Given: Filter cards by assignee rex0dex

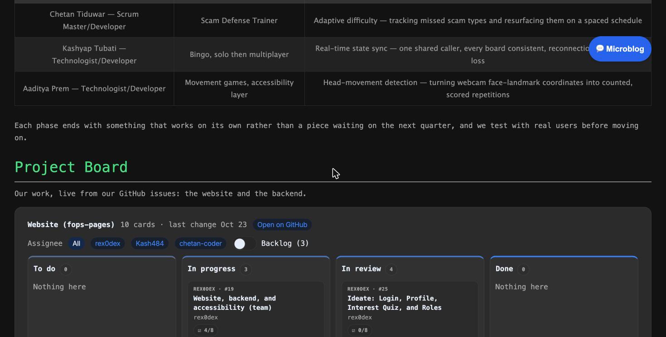Looking at the screenshot, I should [108, 243].
